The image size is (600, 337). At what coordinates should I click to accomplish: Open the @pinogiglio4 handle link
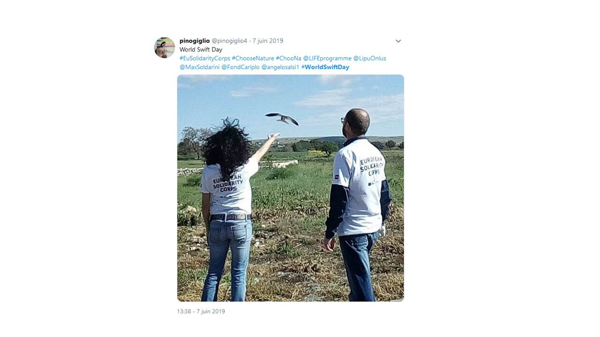point(229,41)
